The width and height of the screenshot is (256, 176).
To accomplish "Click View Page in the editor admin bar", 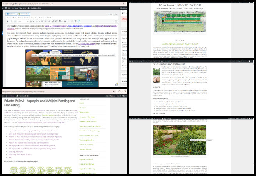I will pyautogui.click(x=22, y=8).
